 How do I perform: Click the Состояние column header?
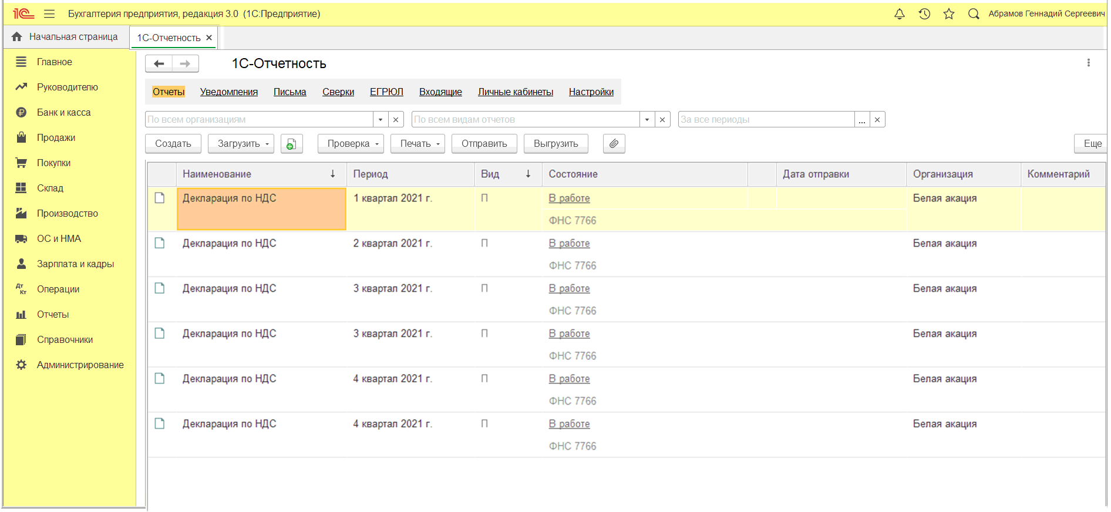coord(645,174)
